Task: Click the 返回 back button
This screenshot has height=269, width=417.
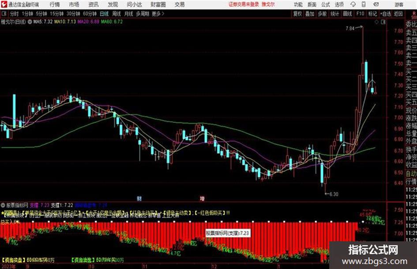Action: click(398, 14)
